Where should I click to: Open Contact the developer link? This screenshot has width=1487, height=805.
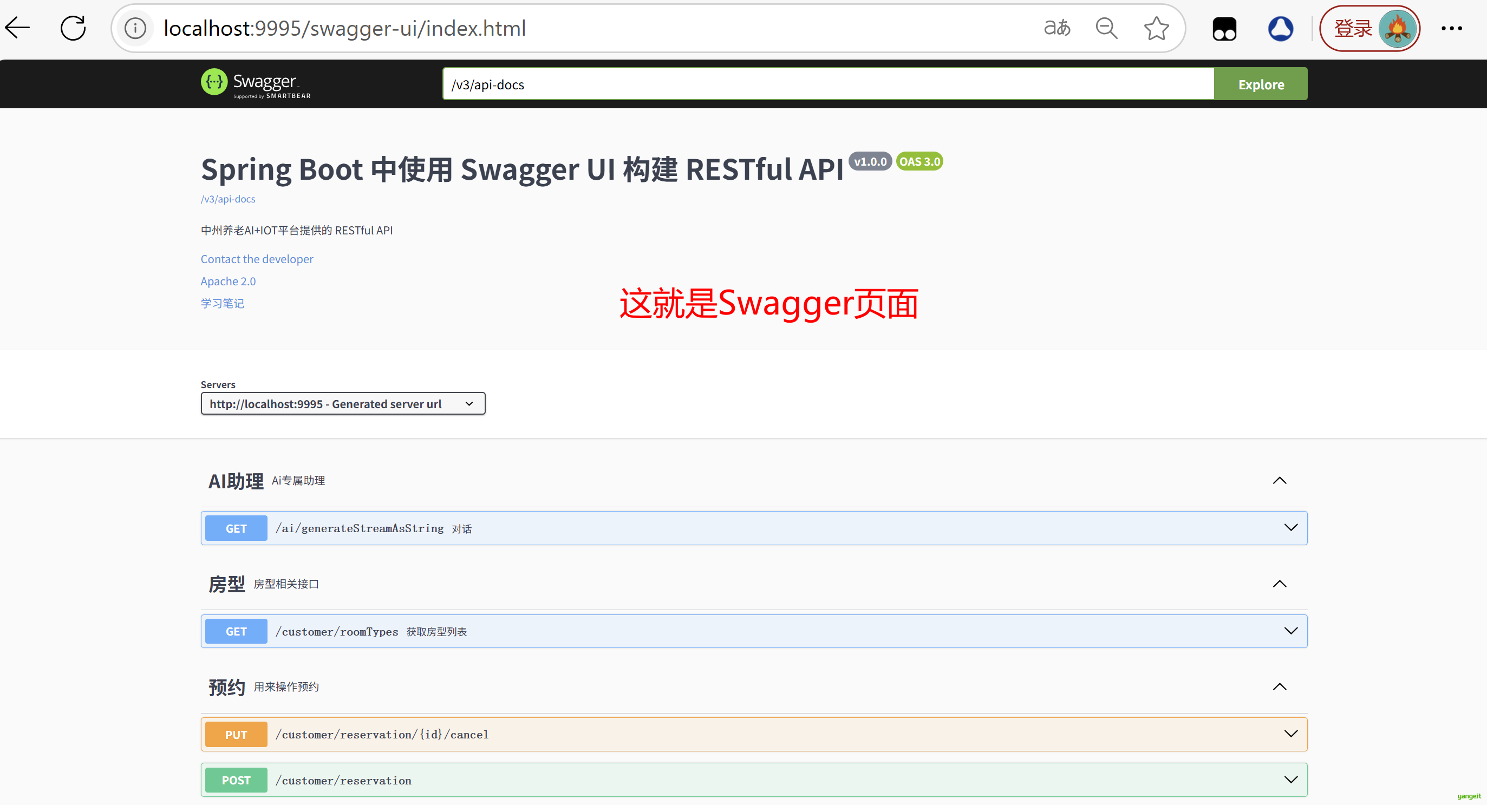257,259
